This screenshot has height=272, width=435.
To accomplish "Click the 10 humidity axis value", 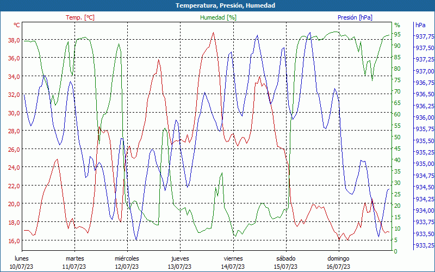I will coord(397,228).
